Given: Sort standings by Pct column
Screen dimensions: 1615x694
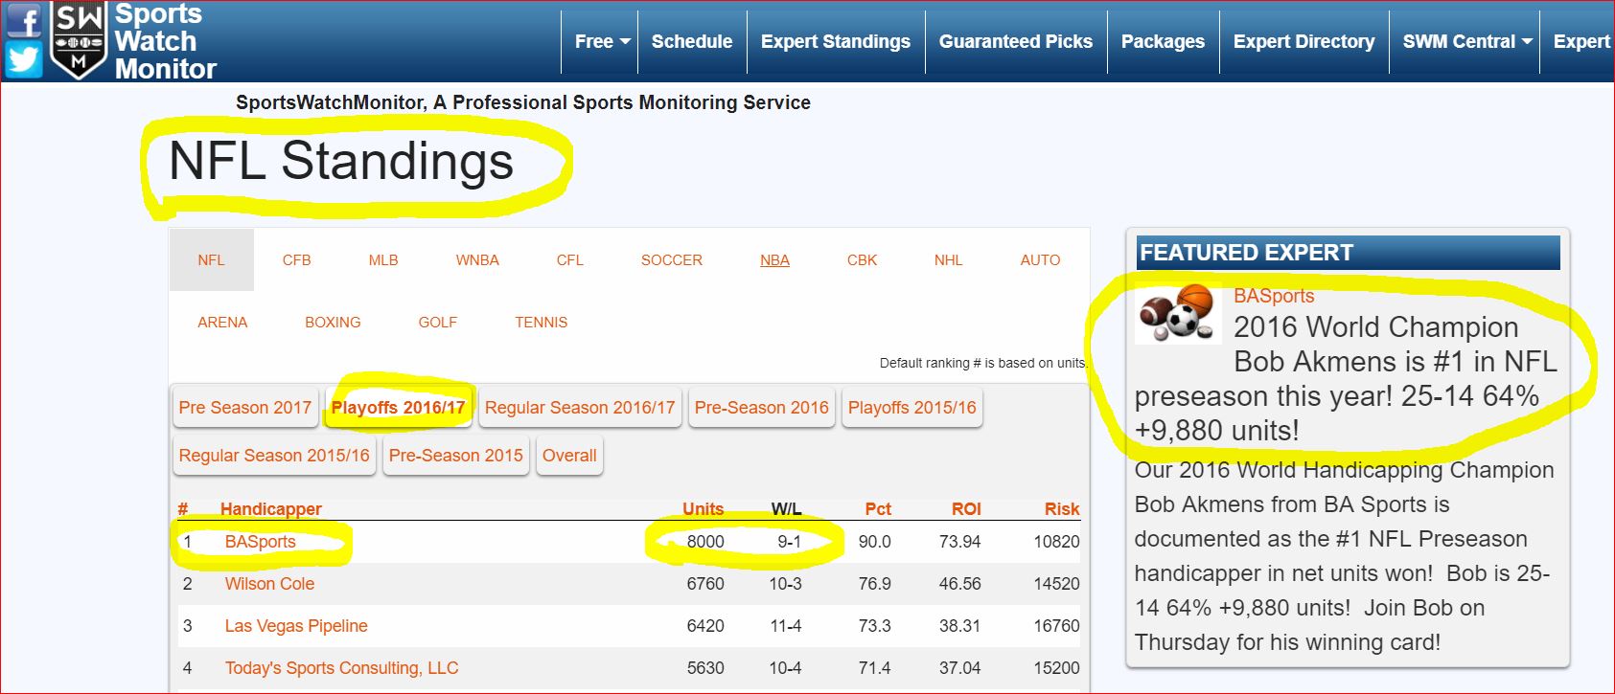Looking at the screenshot, I should (878, 509).
